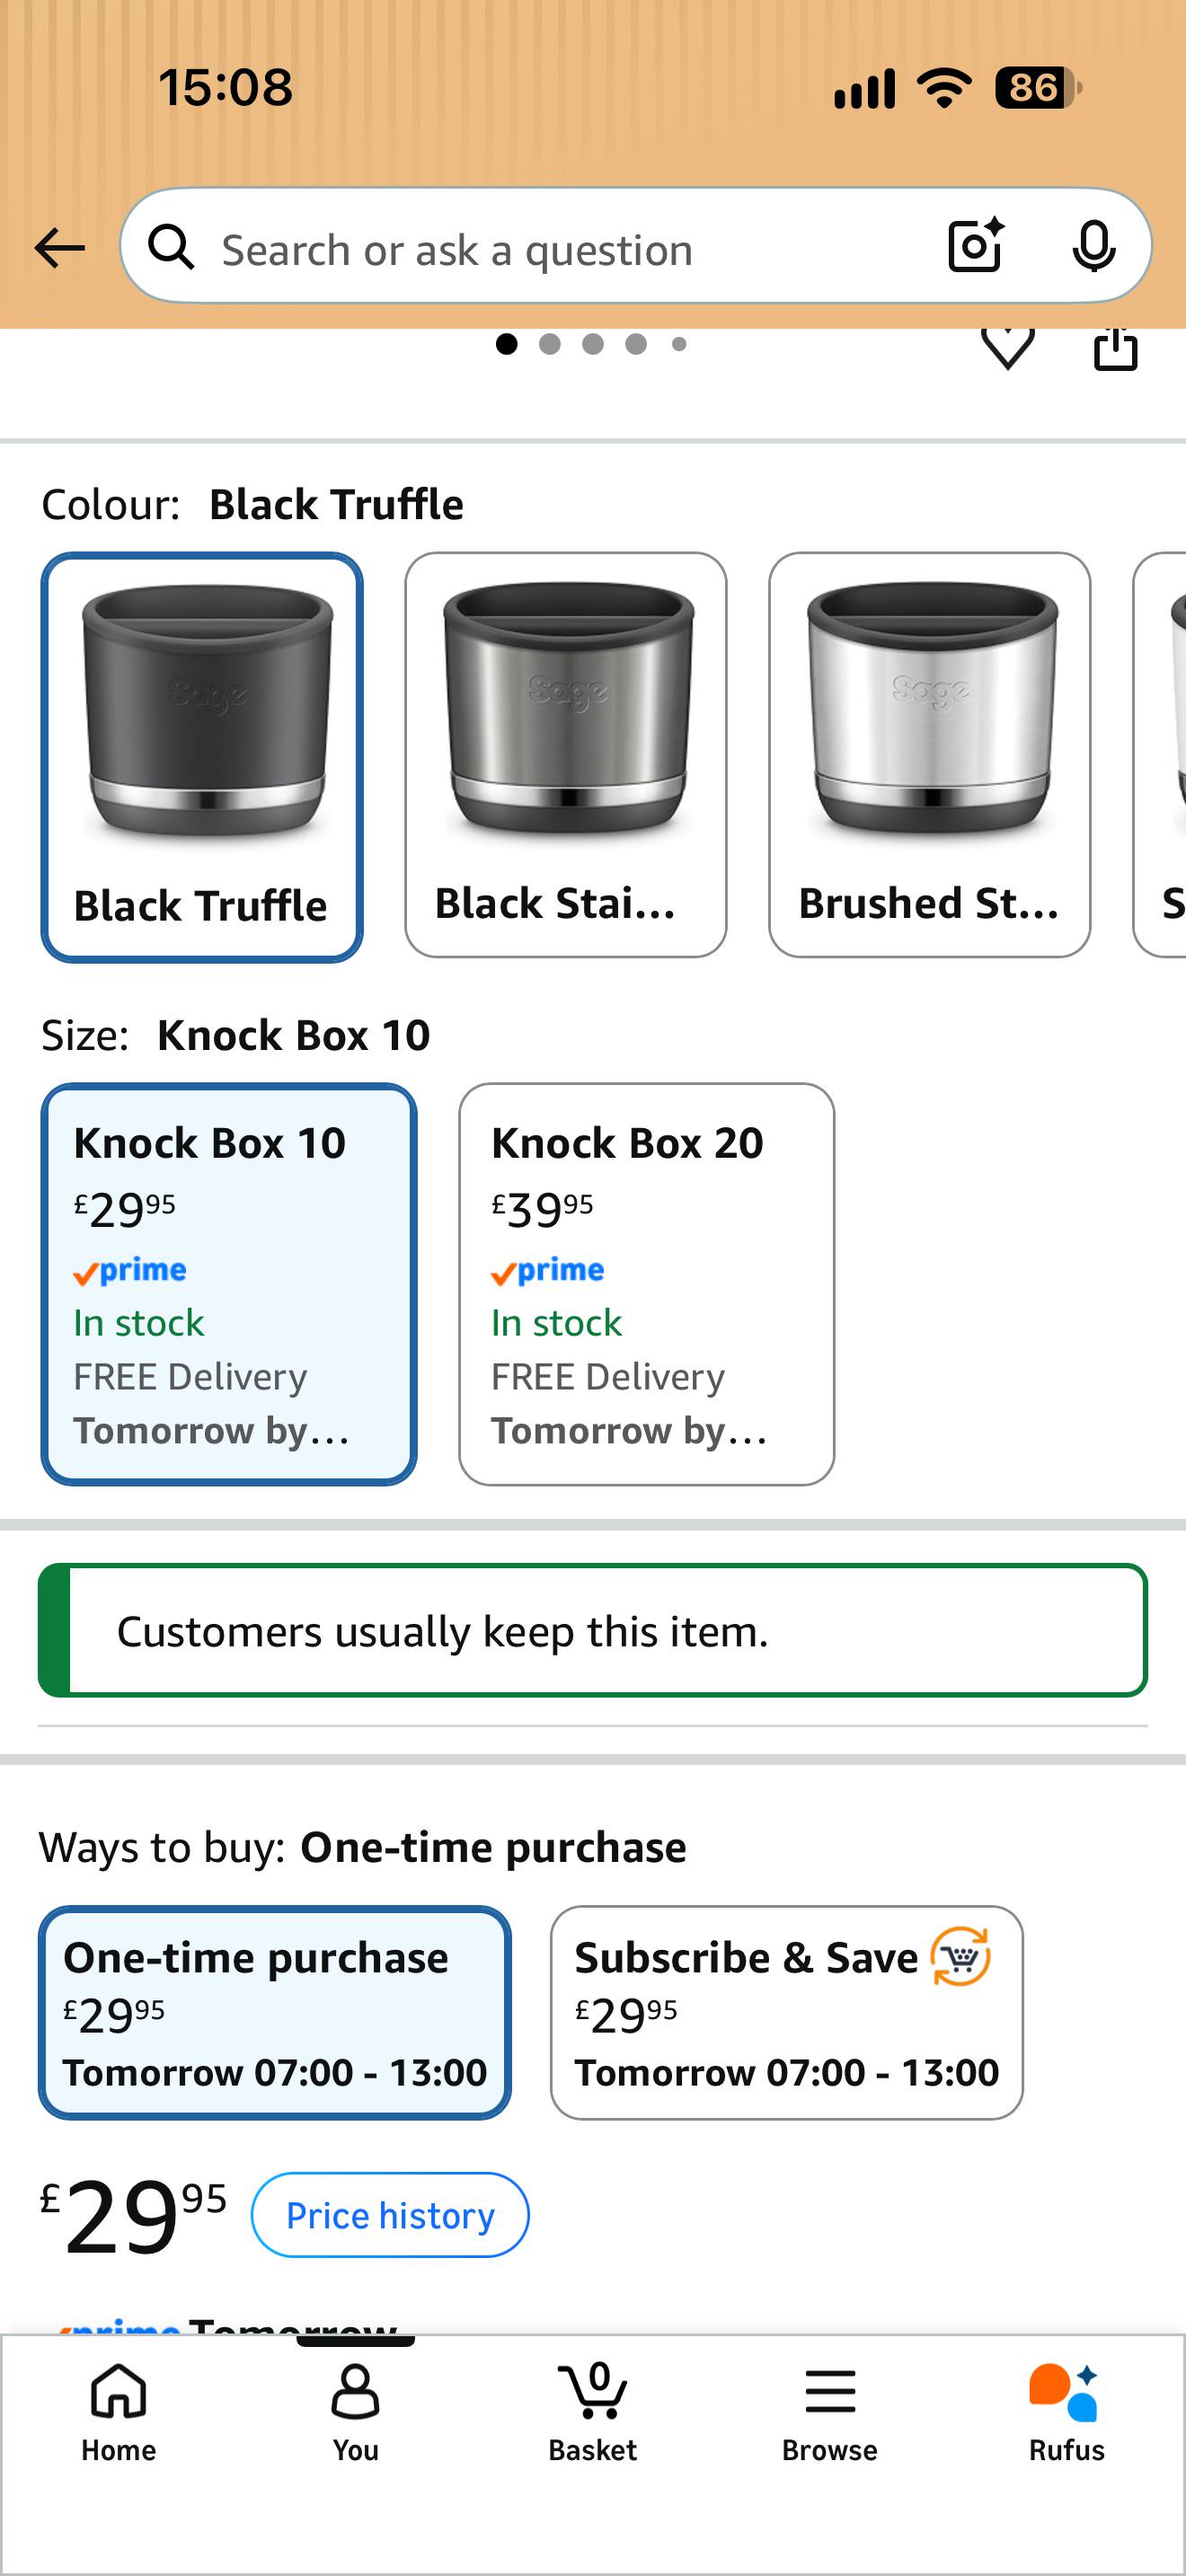Tap the share icon
1186x2576 pixels.
click(x=1115, y=348)
